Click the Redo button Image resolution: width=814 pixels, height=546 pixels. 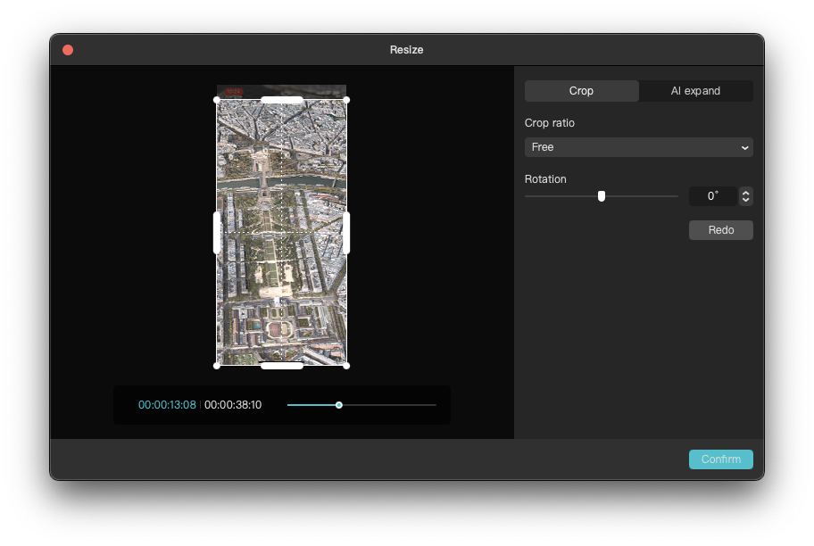click(720, 230)
